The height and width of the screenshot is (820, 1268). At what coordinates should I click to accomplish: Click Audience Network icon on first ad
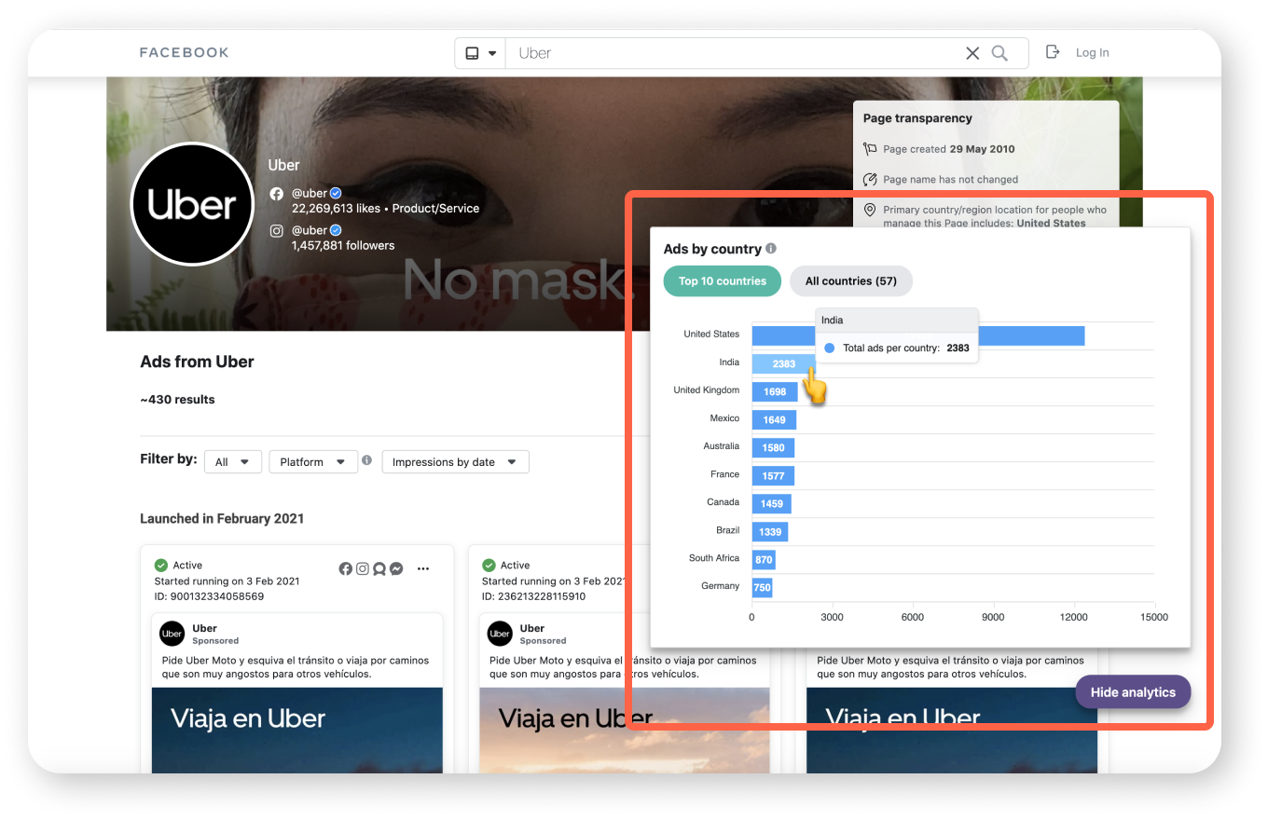379,568
